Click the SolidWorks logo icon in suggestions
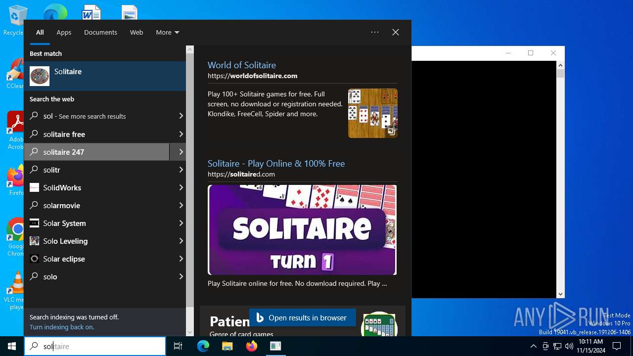 click(x=34, y=187)
